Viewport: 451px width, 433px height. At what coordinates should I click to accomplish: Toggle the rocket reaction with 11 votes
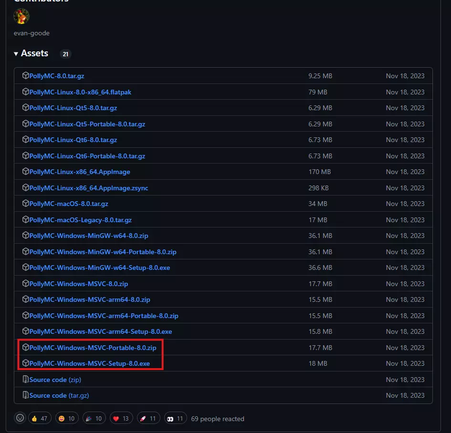pyautogui.click(x=148, y=419)
